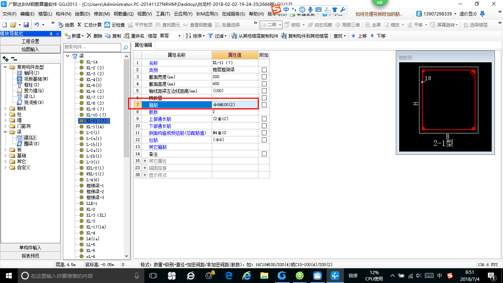Collapse the 常用构件类型 folder

(5, 67)
